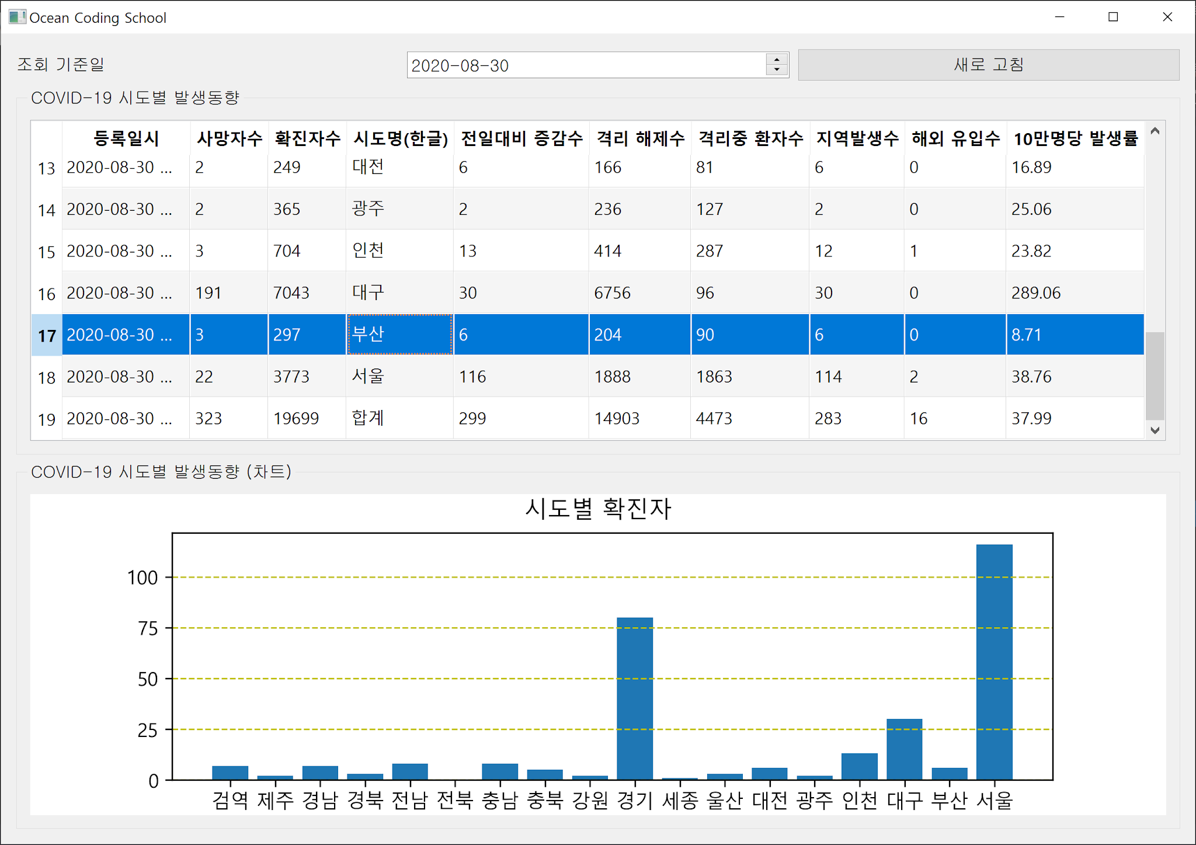Screen dimensions: 1196x845
Task: Increase the date with the up stepper arrow
Action: pyautogui.click(x=777, y=59)
